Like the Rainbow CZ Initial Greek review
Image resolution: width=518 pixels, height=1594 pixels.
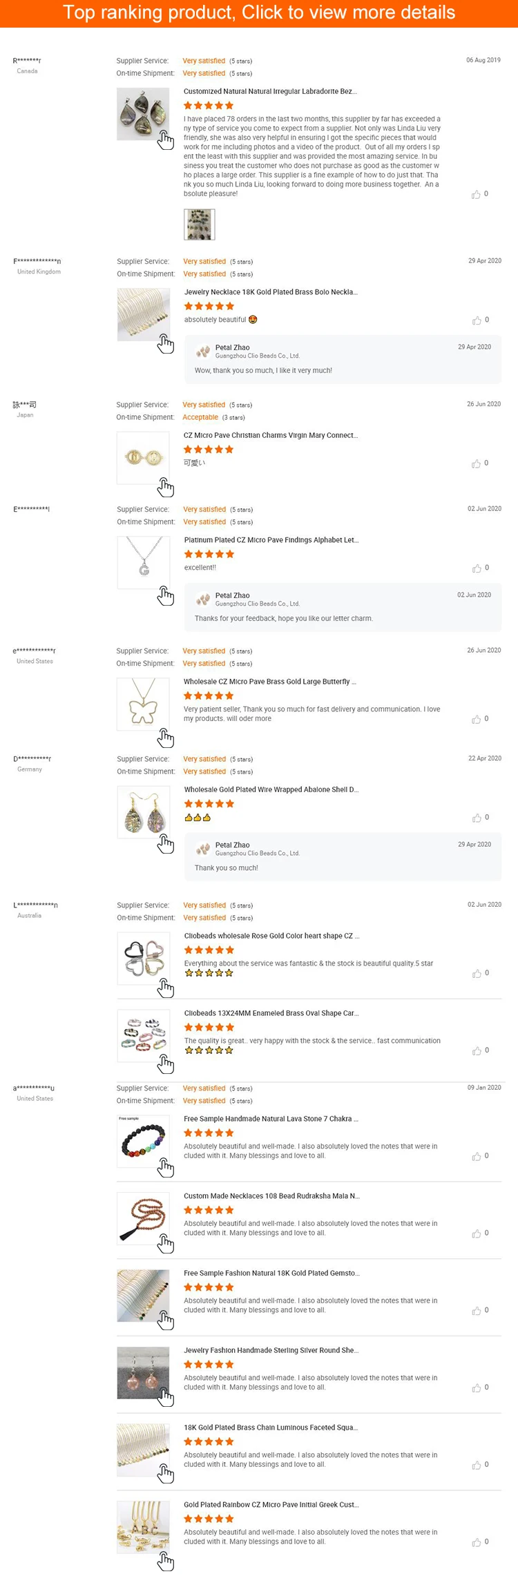(476, 1542)
